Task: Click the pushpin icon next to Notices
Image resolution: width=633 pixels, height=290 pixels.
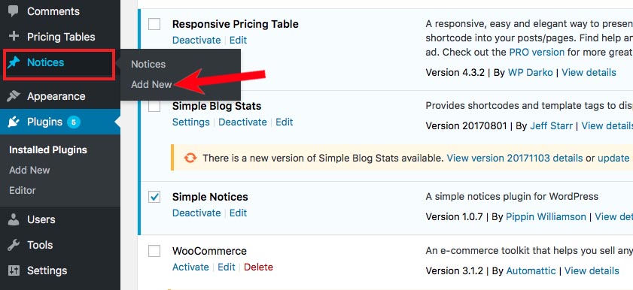Action: click(x=14, y=62)
